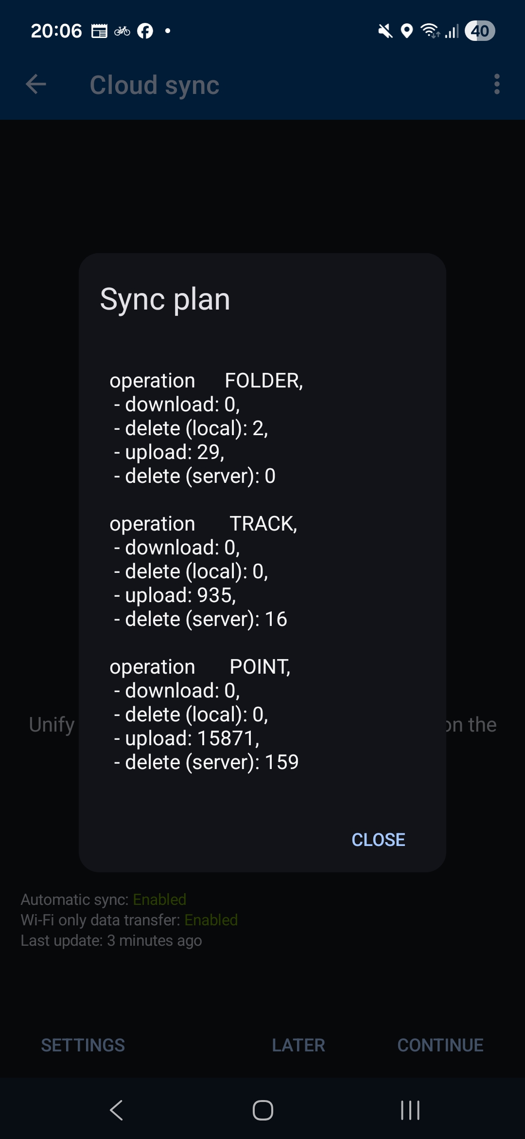This screenshot has width=525, height=1139.
Task: Open the three-dot overflow menu
Action: pos(496,84)
